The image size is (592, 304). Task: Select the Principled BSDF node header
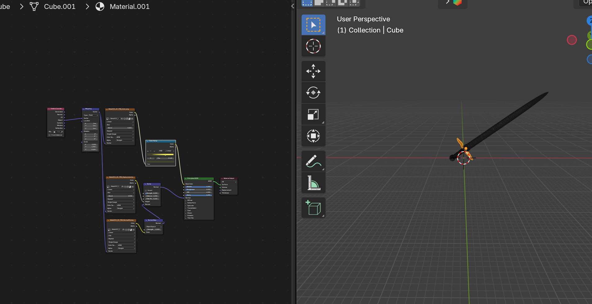tap(199, 179)
